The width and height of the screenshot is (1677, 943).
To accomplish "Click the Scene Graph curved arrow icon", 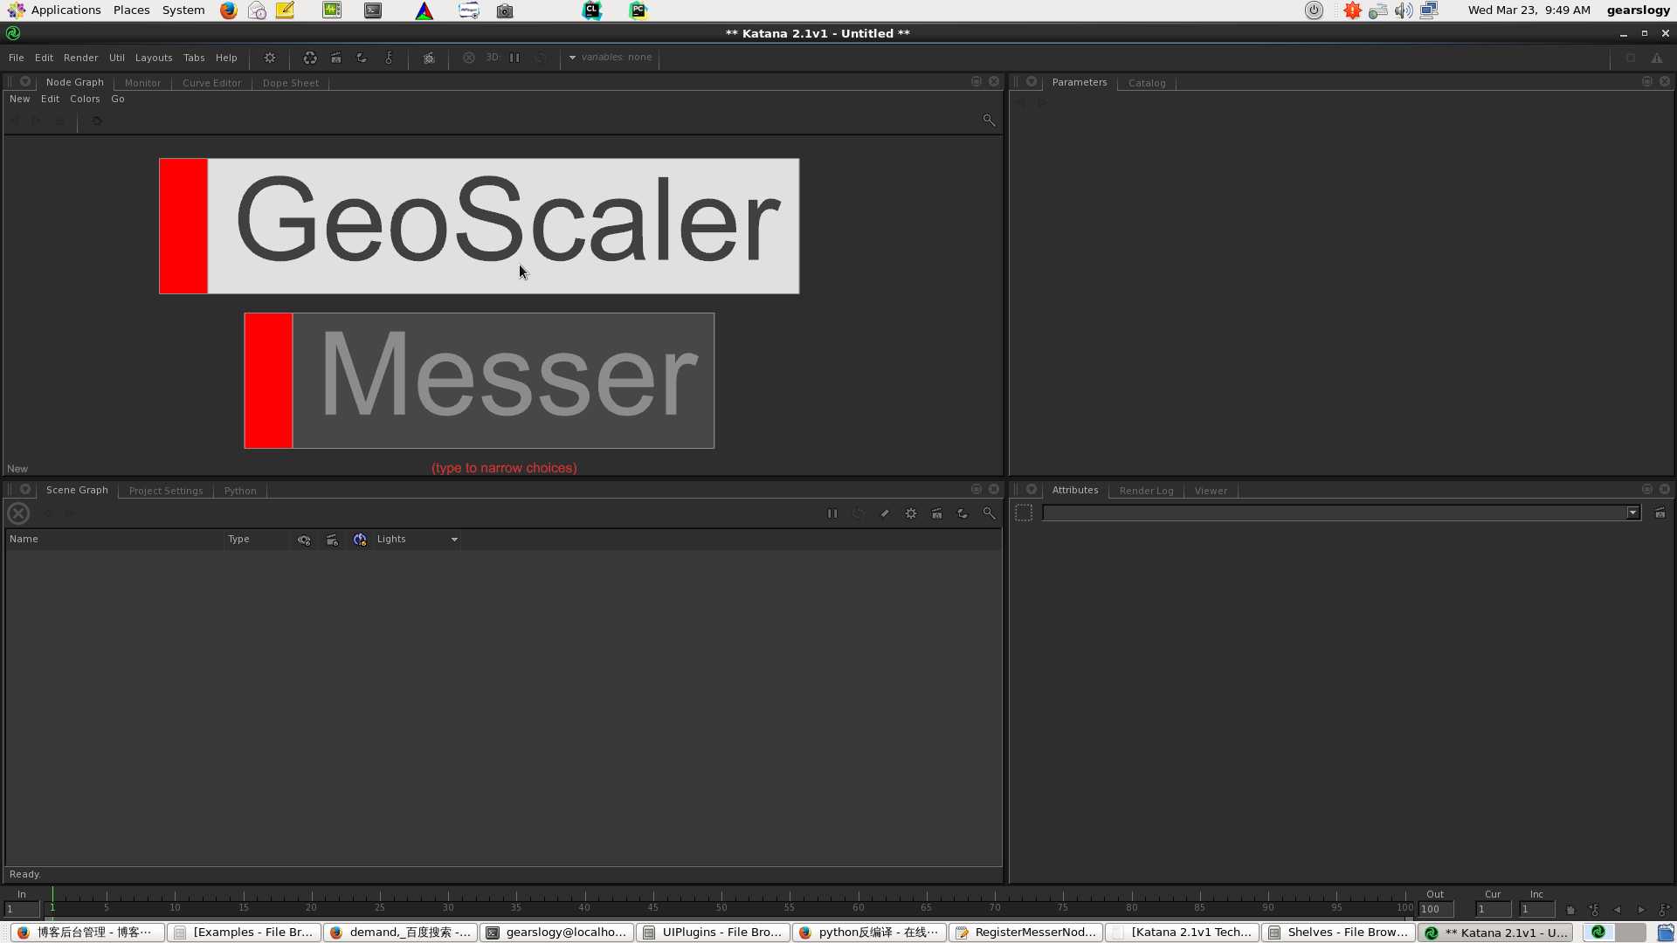I will tap(963, 513).
